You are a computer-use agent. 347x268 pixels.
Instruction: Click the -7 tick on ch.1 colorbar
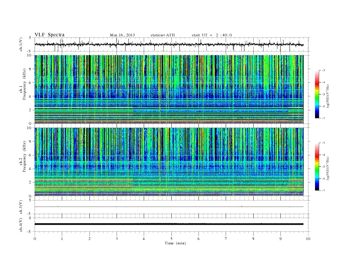[323, 118]
